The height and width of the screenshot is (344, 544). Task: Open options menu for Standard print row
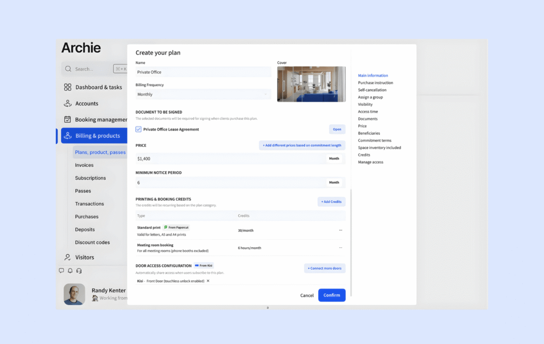click(341, 230)
